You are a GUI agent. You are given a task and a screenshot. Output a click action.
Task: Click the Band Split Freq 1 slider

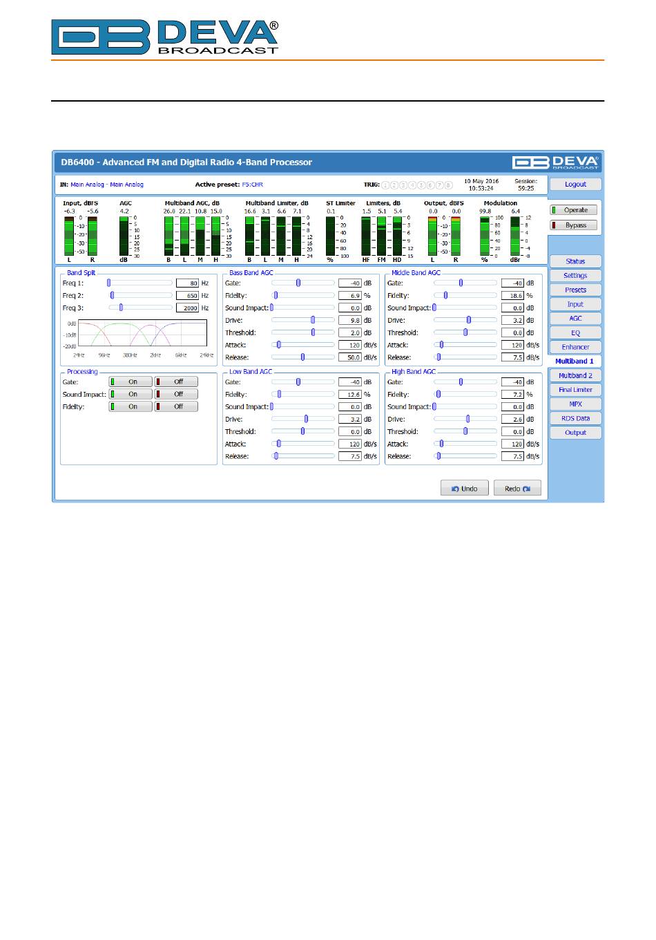140,283
